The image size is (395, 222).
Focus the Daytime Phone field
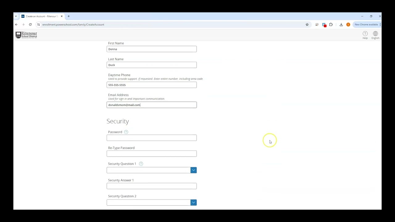pos(152,85)
